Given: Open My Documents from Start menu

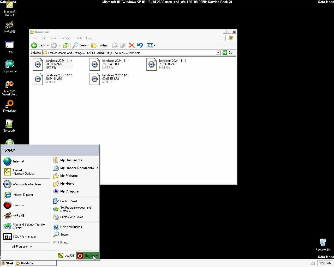Looking at the screenshot, I should (75, 160).
